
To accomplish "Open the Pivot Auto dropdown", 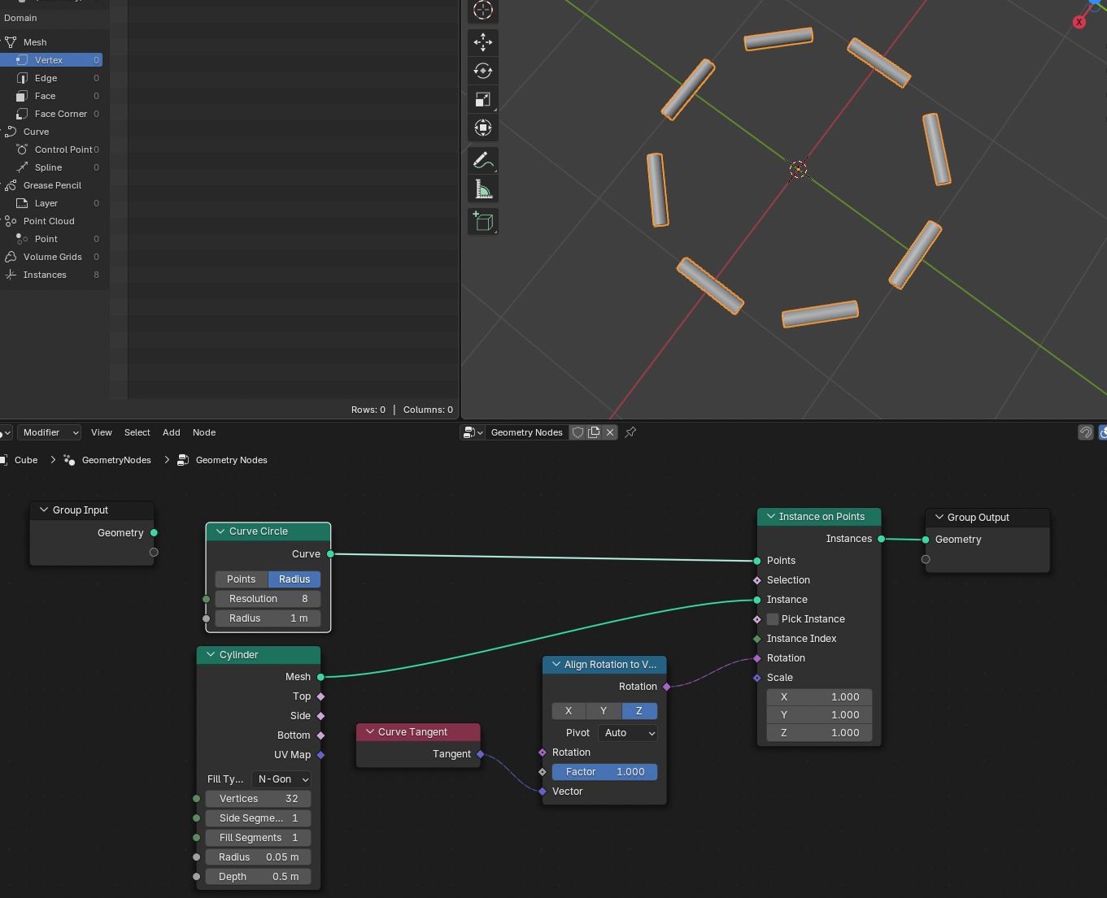I will click(628, 733).
